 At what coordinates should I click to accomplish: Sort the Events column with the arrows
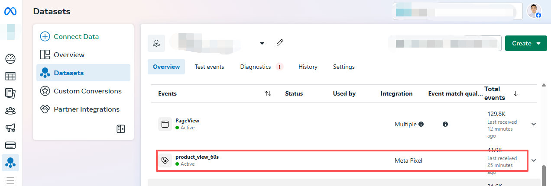(x=268, y=93)
